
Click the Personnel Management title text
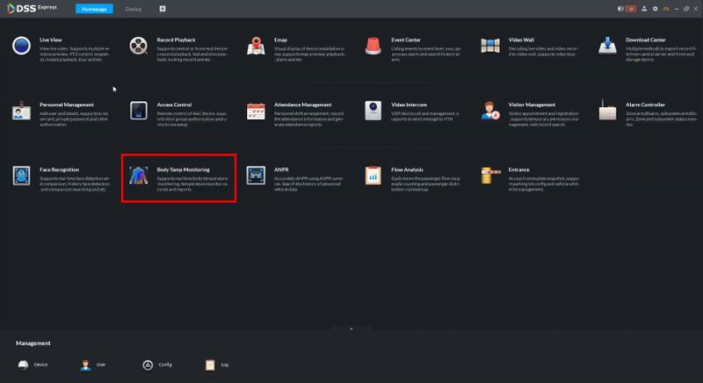67,105
